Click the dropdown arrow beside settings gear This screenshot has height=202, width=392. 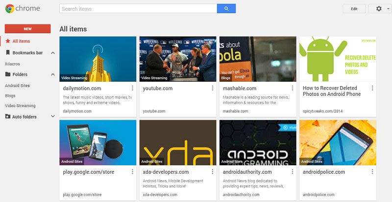pos(388,9)
